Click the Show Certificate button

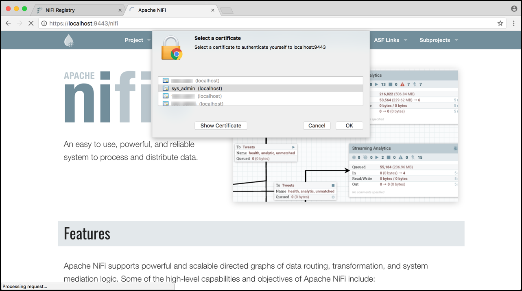[x=221, y=125]
